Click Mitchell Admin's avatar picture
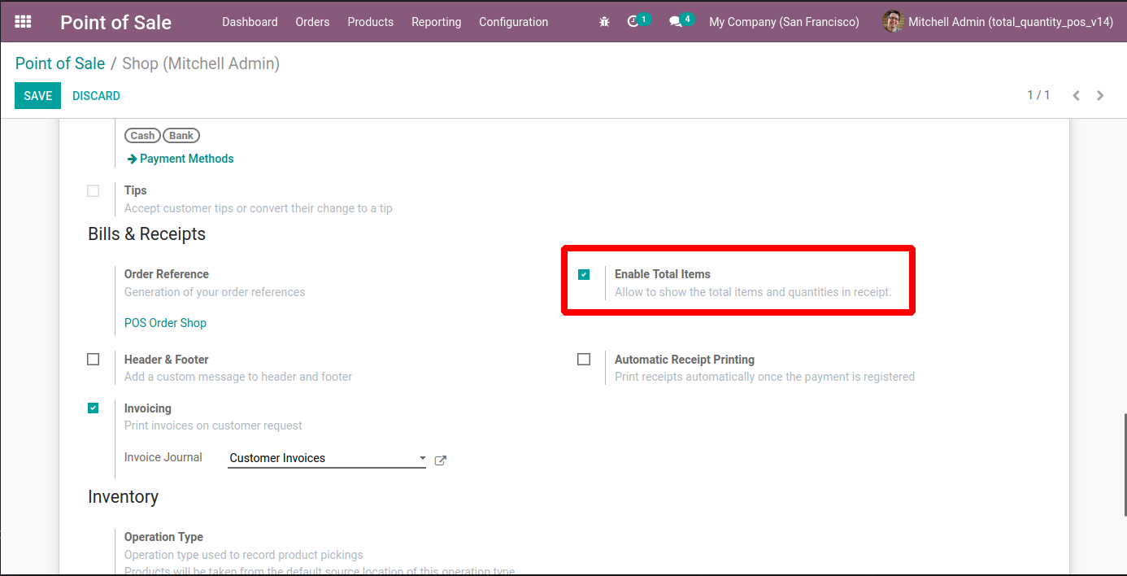Image resolution: width=1127 pixels, height=576 pixels. 893,22
